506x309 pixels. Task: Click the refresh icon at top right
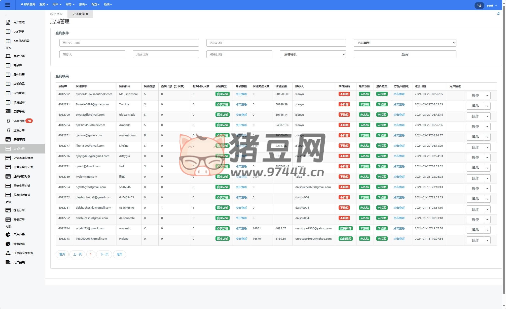coord(498,14)
